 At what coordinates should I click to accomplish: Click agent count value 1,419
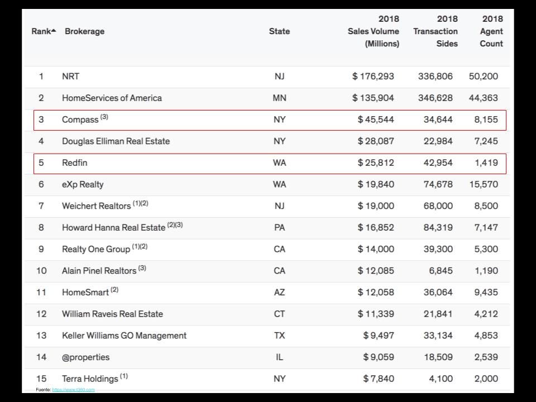pos(486,162)
